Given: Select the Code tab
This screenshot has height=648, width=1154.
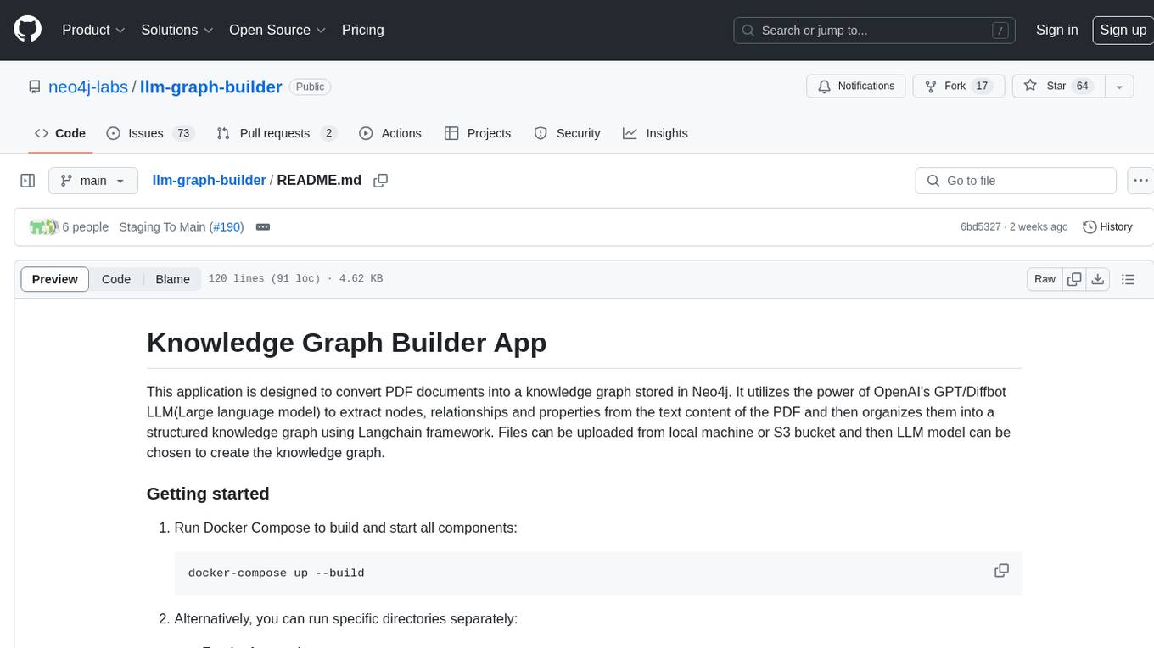Looking at the screenshot, I should tap(60, 133).
